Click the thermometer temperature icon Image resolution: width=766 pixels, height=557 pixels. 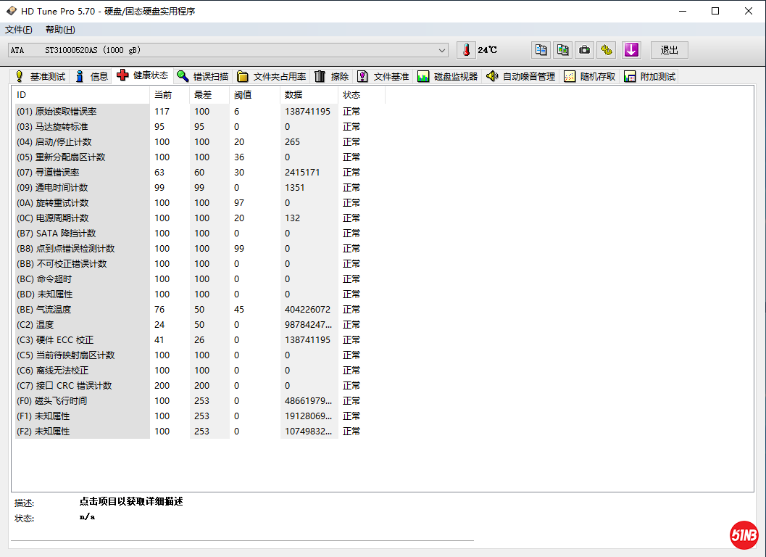467,50
